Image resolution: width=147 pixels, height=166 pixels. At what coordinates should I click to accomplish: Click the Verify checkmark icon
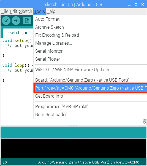pyautogui.click(x=6, y=21)
